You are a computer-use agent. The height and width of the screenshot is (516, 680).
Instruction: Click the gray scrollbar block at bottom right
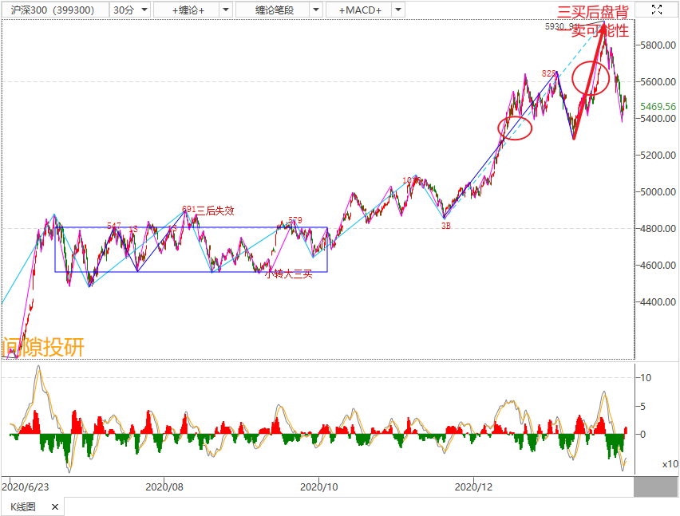[x=655, y=486]
